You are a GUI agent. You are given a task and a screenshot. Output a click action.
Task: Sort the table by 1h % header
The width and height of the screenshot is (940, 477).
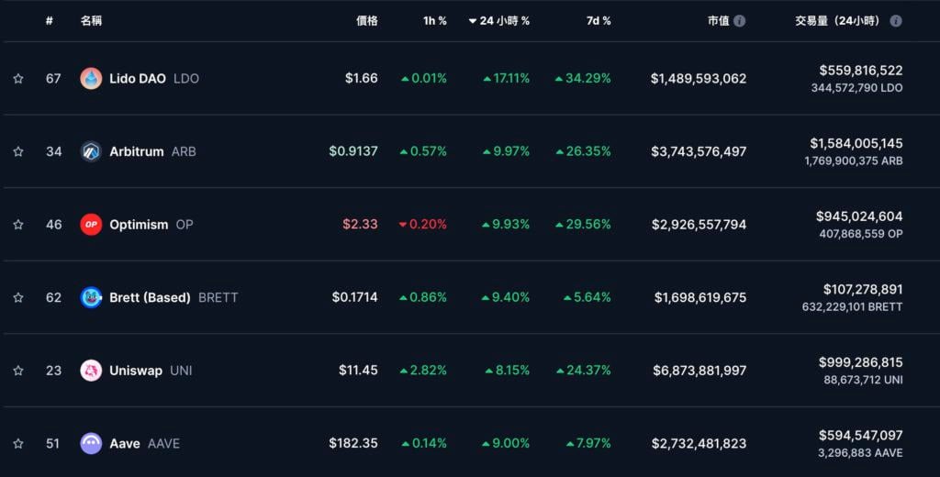click(435, 21)
